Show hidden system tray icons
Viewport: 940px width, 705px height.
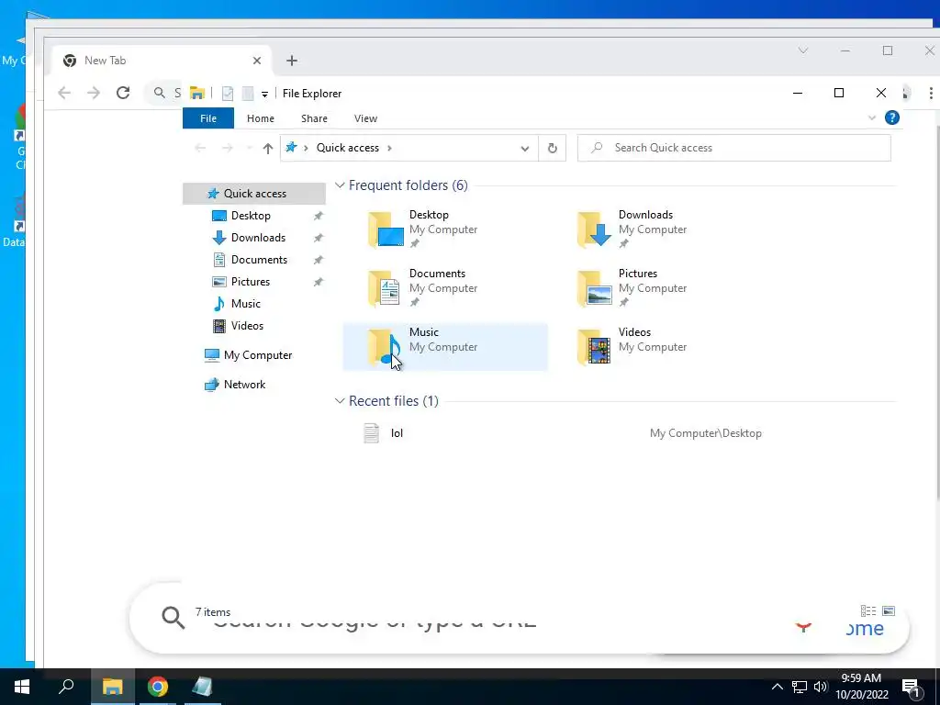(x=777, y=687)
